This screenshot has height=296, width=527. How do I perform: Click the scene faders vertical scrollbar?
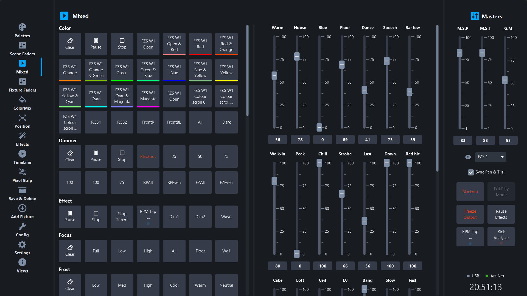pyautogui.click(x=437, y=99)
